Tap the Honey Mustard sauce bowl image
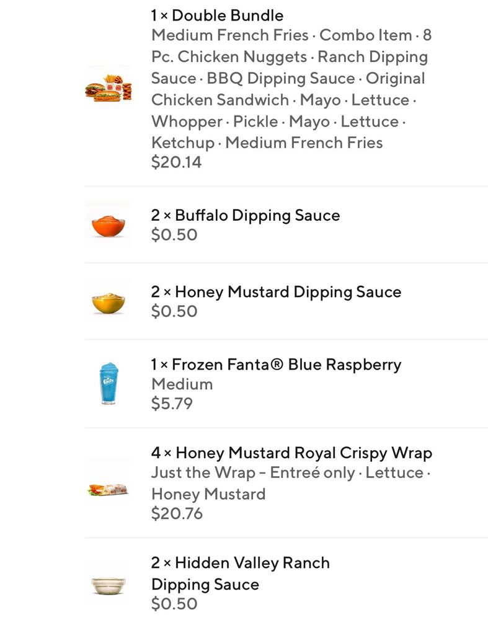Viewport: 488px width, 620px height. click(x=109, y=303)
